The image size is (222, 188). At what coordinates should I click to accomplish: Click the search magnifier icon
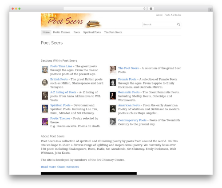coord(178,24)
